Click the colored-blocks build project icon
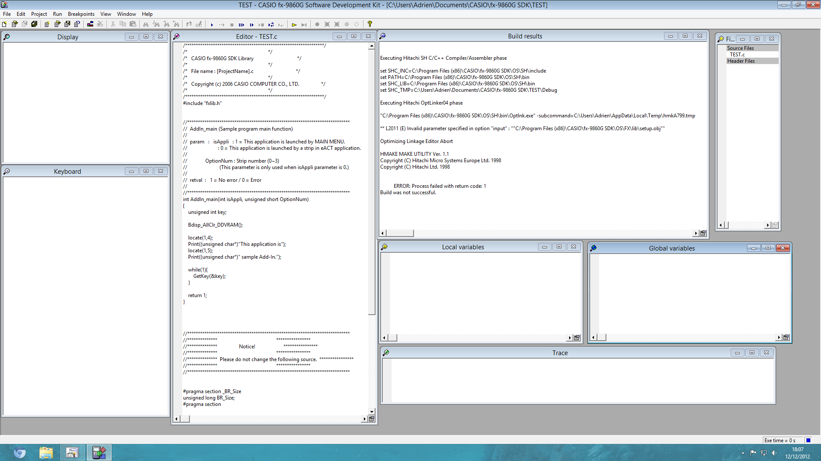Image resolution: width=821 pixels, height=461 pixels. tap(90, 24)
